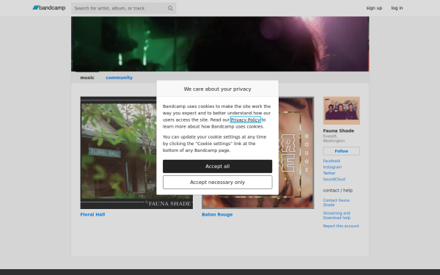Click the 'contact / help' heading
440x275 pixels.
[337, 190]
